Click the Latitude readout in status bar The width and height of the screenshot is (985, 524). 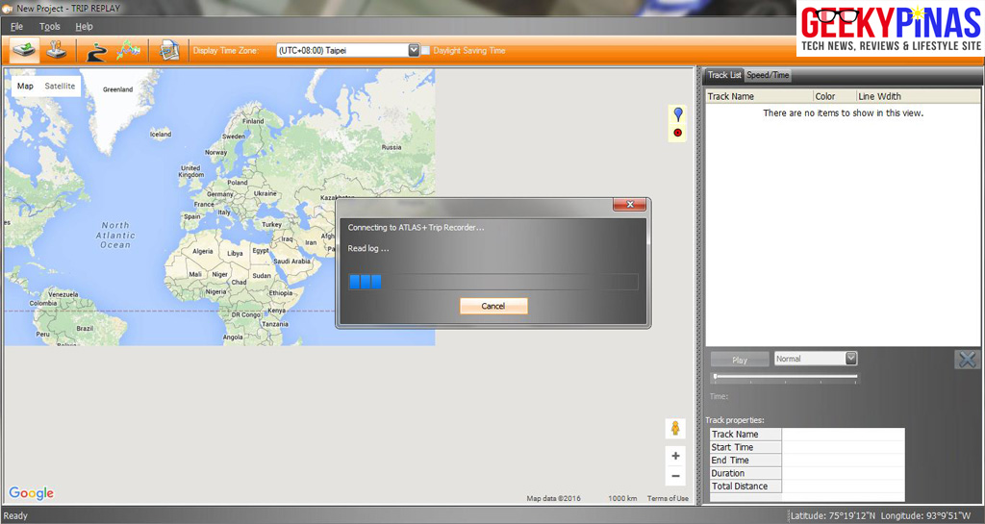(832, 516)
